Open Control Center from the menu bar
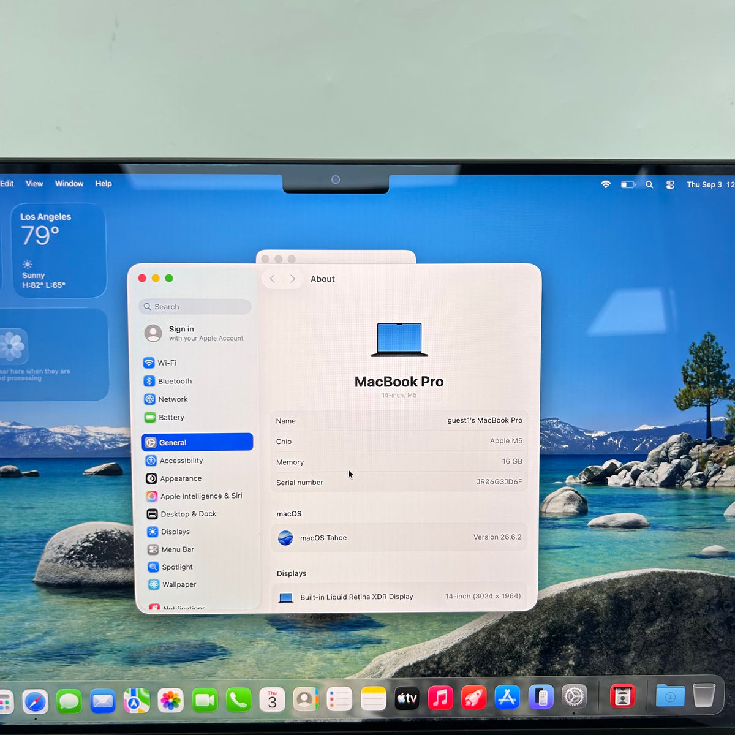 pos(670,184)
